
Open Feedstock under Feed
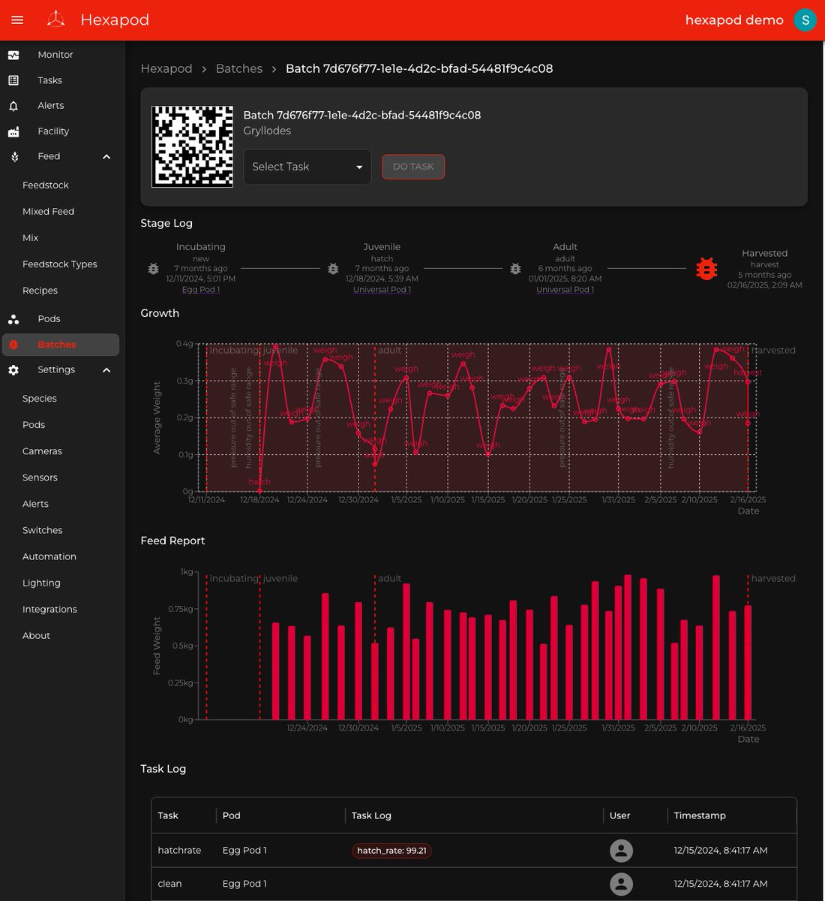pos(46,185)
